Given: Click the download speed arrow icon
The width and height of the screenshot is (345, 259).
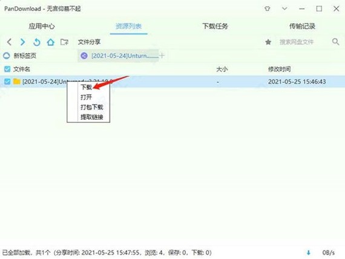Looking at the screenshot, I should [x=309, y=252].
